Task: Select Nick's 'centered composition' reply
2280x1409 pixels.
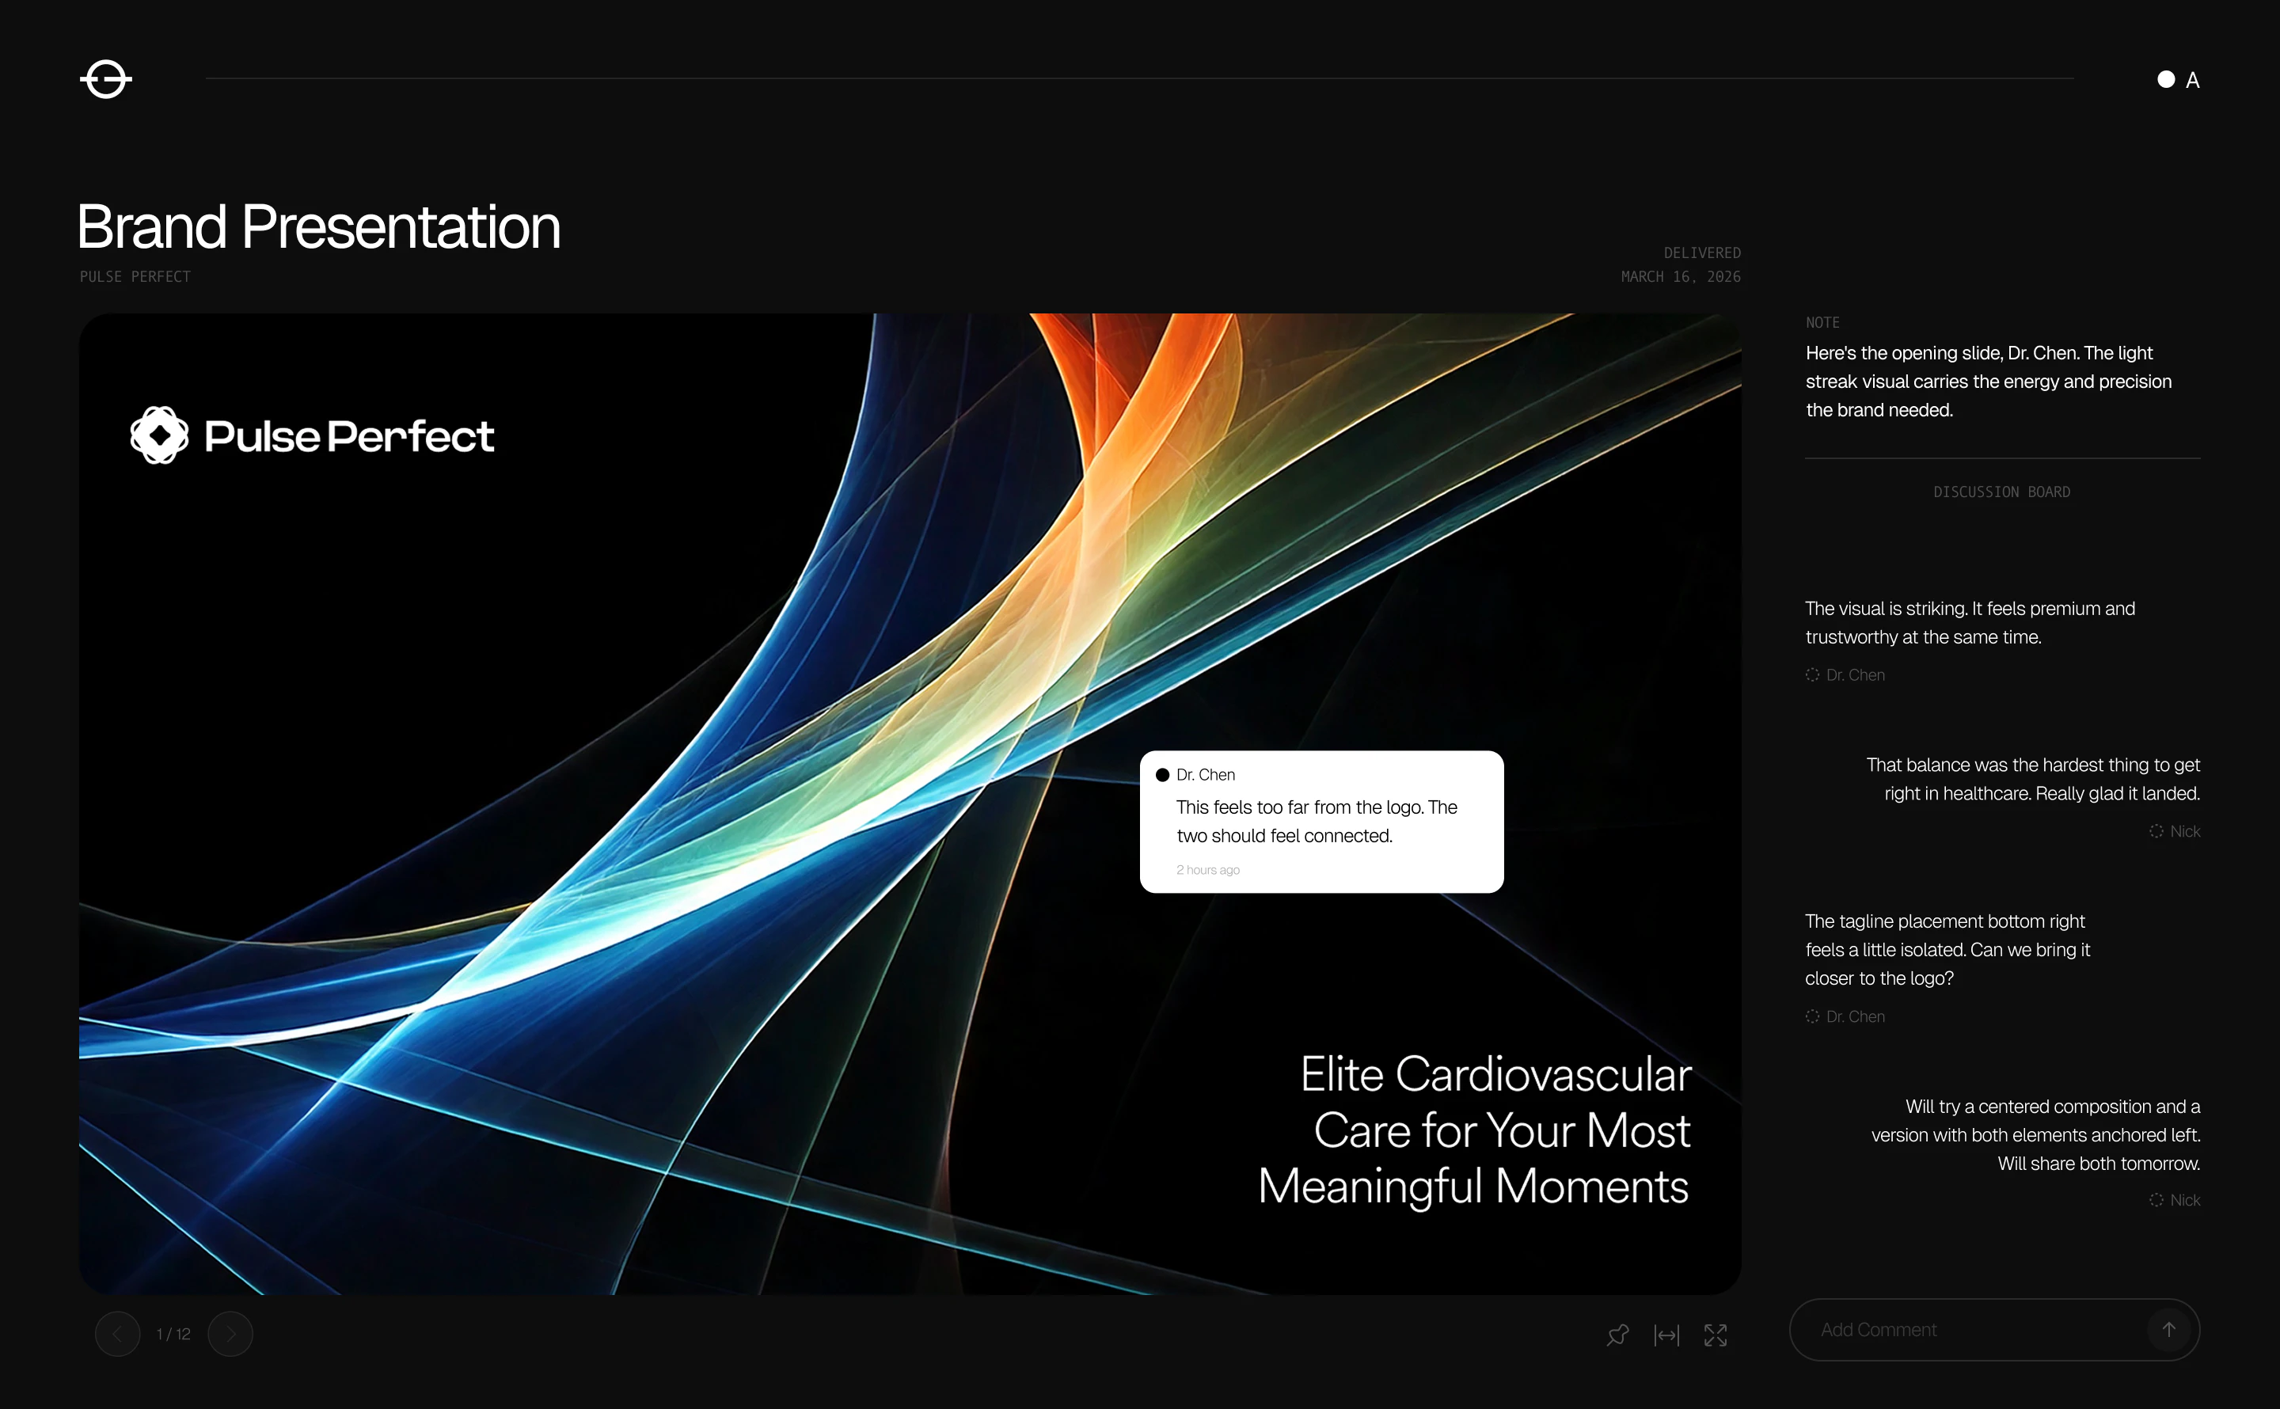Action: click(2035, 1134)
